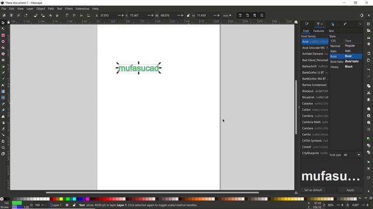Select the Rectangle tool
The image size is (373, 209).
pyautogui.click(x=3, y=35)
